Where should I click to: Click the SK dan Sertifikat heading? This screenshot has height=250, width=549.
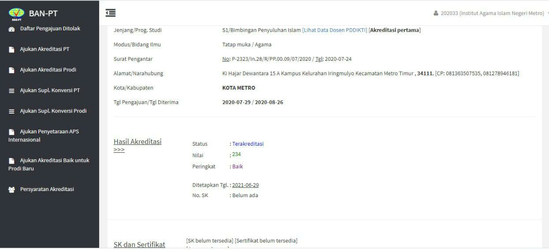[x=139, y=244]
